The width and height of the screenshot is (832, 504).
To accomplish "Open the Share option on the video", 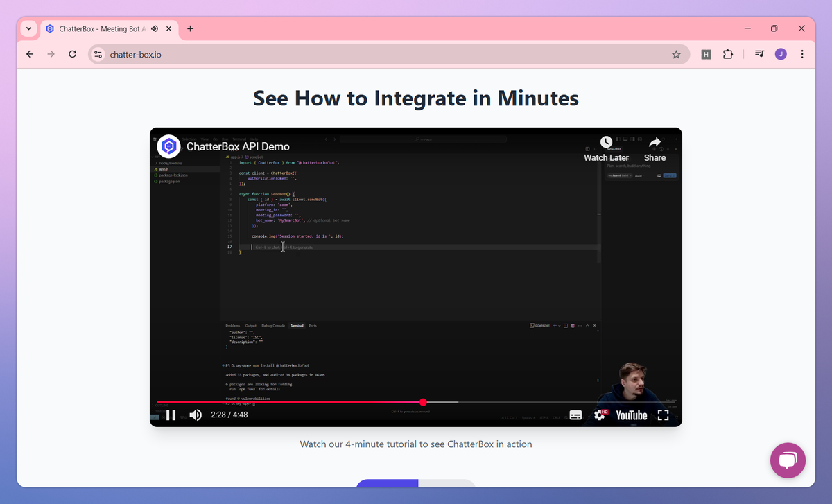I will point(655,148).
